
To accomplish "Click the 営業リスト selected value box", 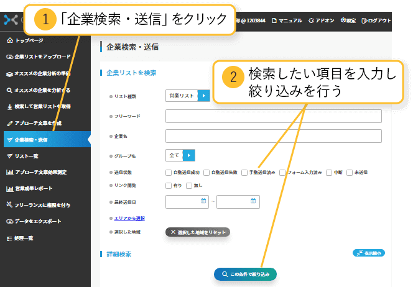I will pos(182,96).
